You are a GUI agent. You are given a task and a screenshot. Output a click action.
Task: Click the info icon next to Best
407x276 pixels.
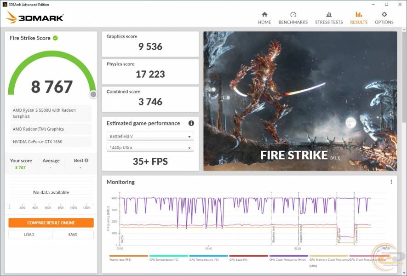[x=86, y=161]
